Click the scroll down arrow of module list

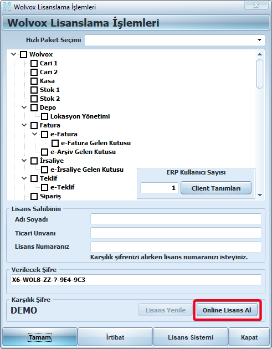point(259,195)
